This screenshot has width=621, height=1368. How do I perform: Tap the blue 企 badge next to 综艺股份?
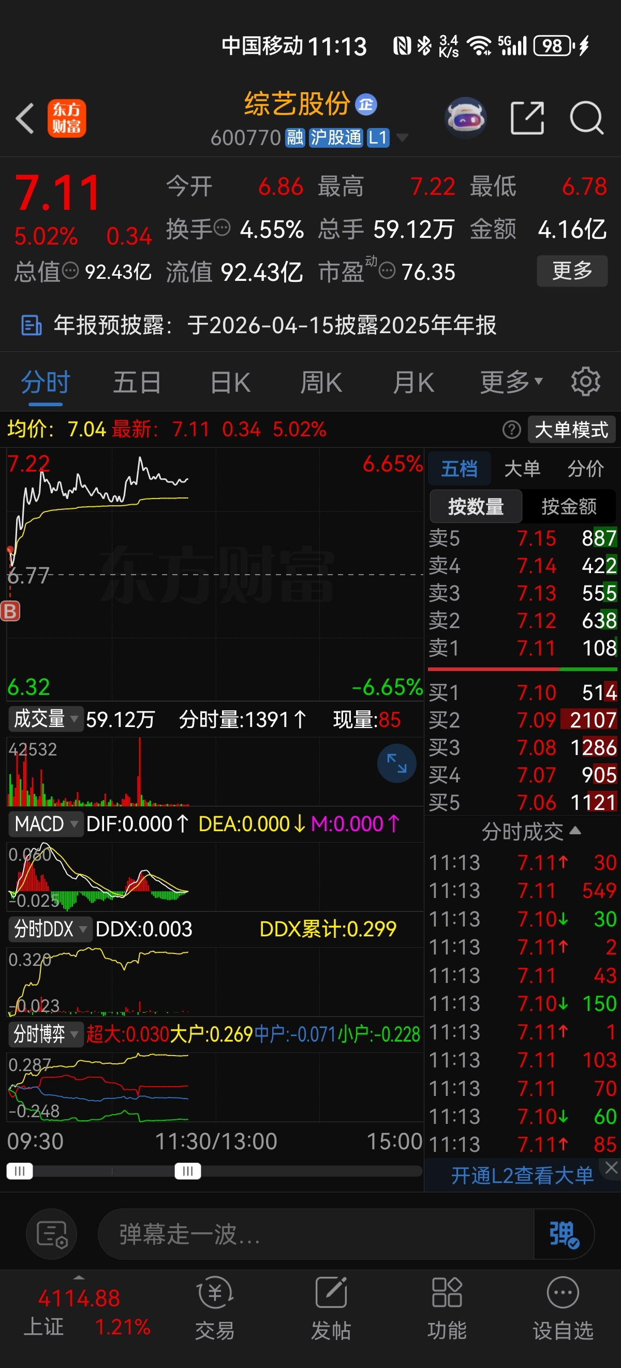(x=366, y=105)
